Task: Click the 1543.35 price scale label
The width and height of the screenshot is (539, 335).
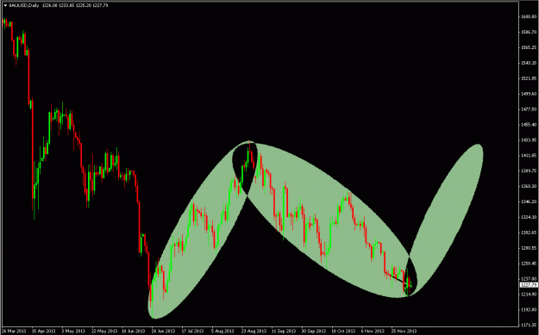Action: click(529, 63)
